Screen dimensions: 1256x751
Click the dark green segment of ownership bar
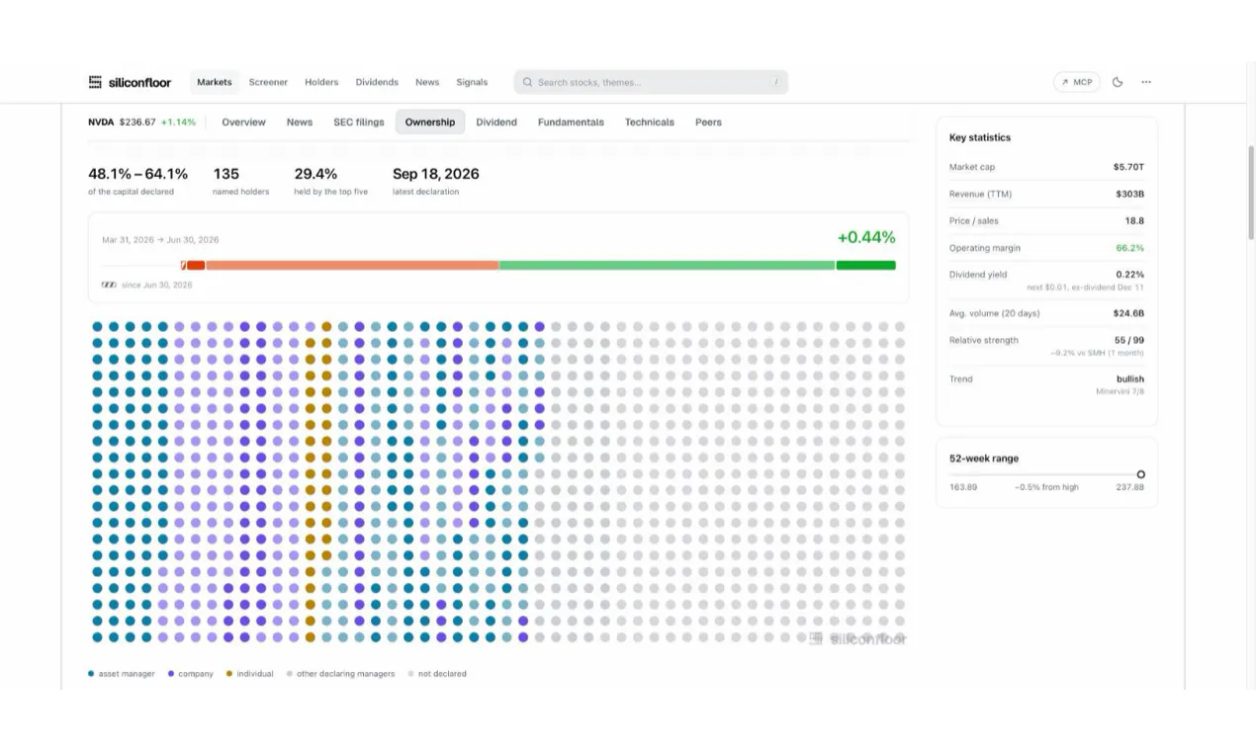pyautogui.click(x=865, y=265)
